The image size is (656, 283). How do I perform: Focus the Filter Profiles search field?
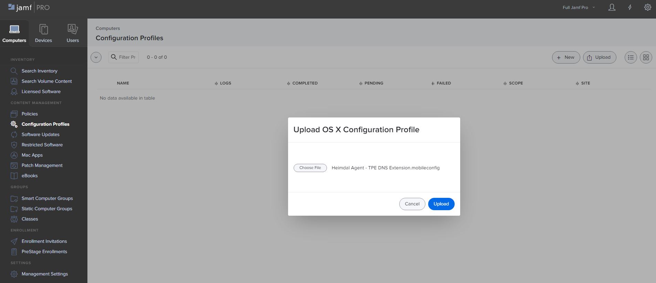pos(124,57)
